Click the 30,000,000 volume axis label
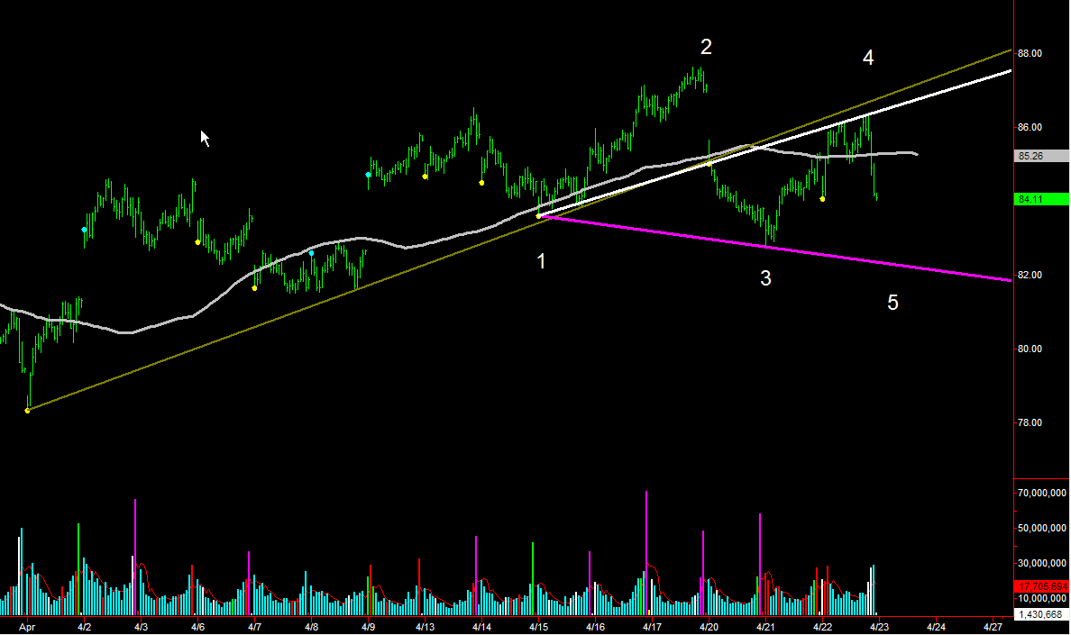Screen dimensions: 1071x635 point(1041,563)
